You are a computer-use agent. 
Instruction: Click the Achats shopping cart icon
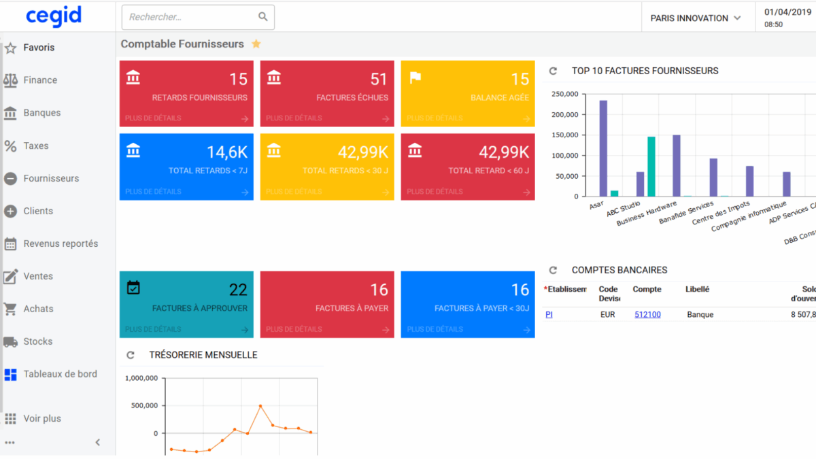(x=10, y=309)
